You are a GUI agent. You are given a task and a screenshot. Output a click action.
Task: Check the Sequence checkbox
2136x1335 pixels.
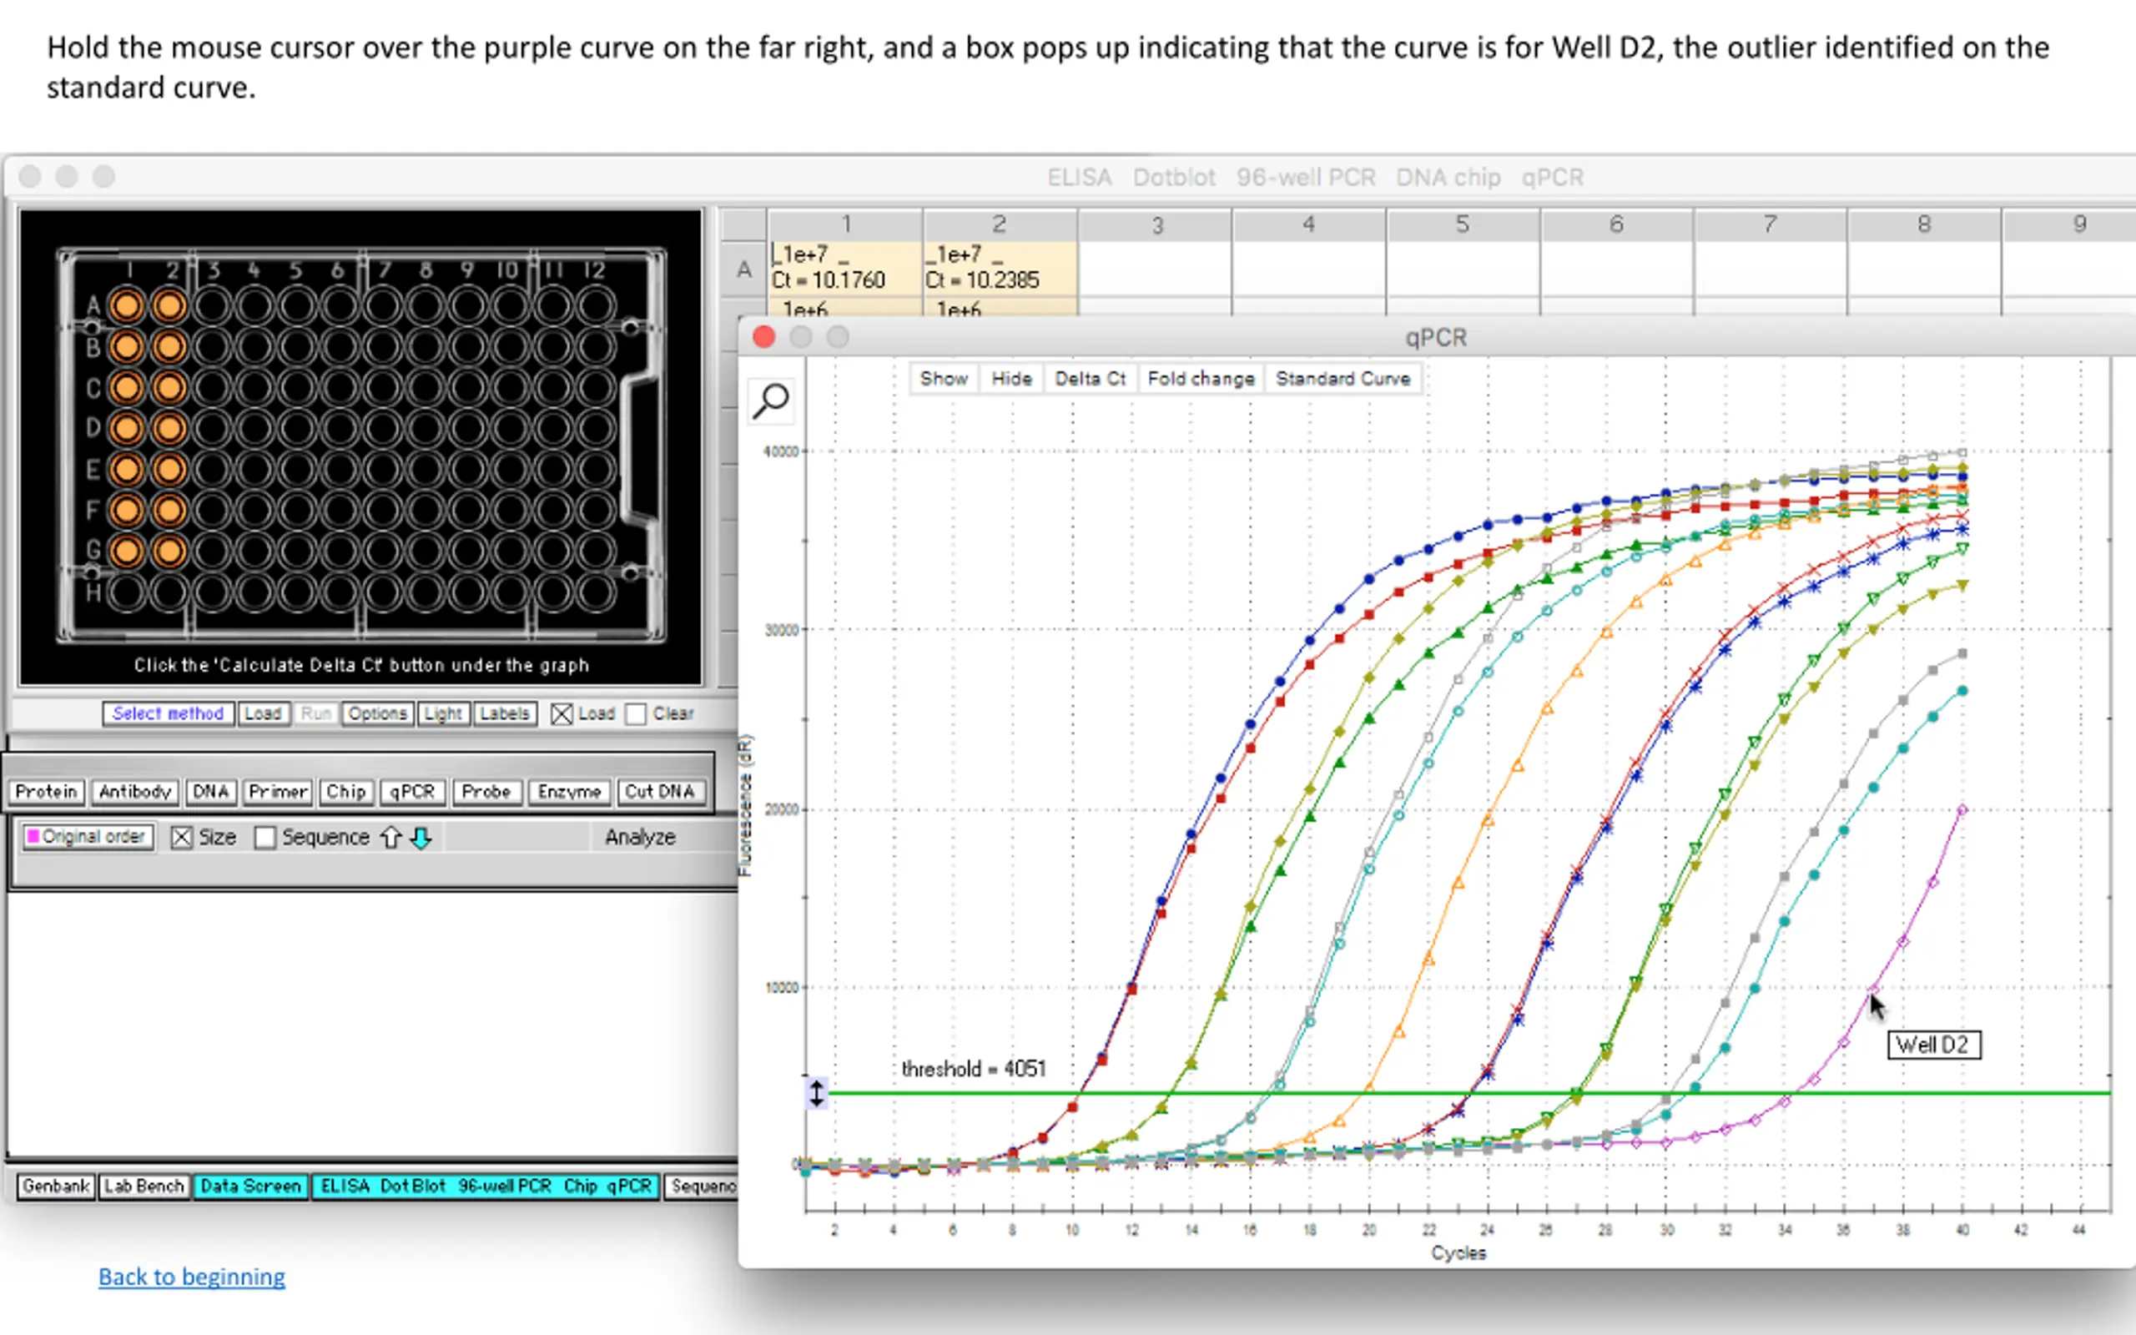pos(264,837)
